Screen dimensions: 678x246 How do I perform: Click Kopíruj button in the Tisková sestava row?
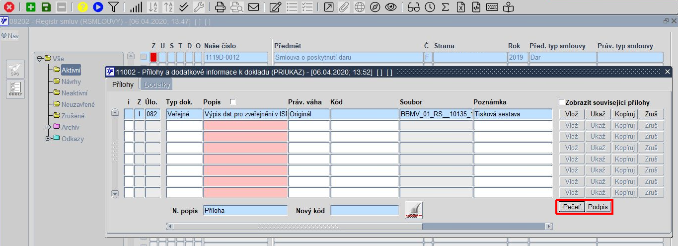pos(624,114)
